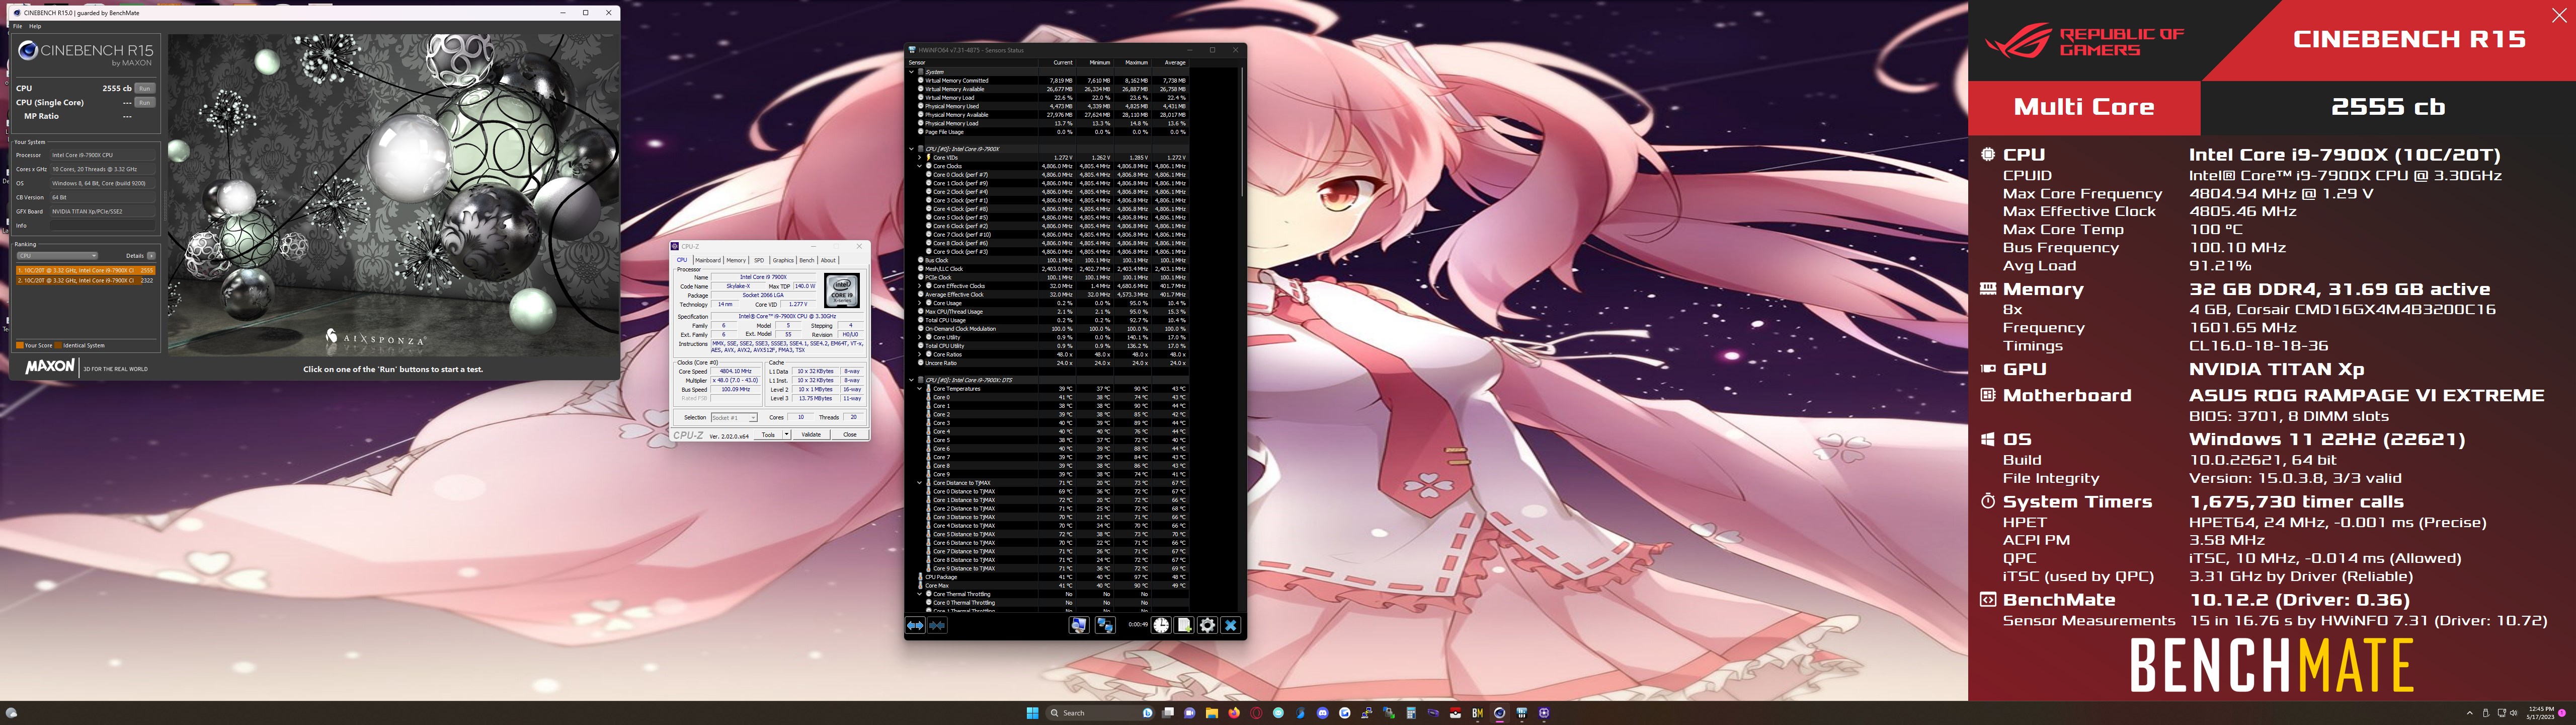This screenshot has width=2576, height=725.
Task: Switch to CPU-Z taskbar icon
Action: pos(1544,713)
